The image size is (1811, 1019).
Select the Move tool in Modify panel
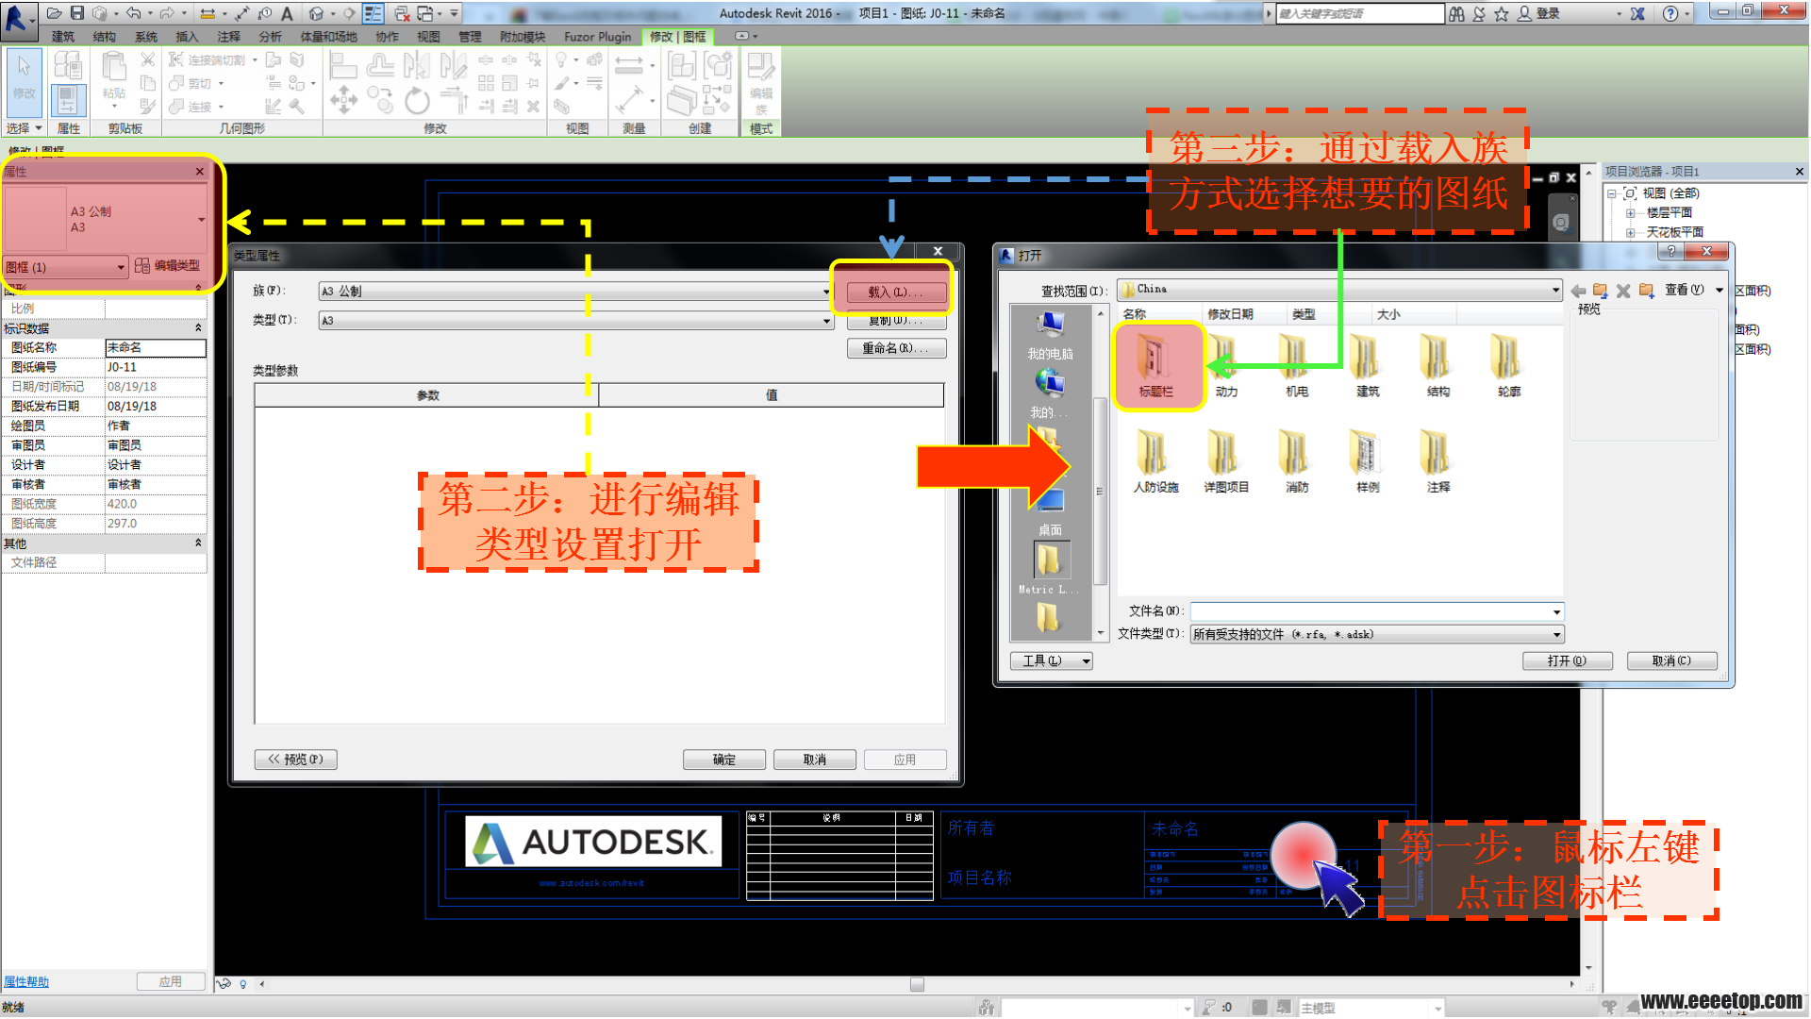pyautogui.click(x=342, y=100)
